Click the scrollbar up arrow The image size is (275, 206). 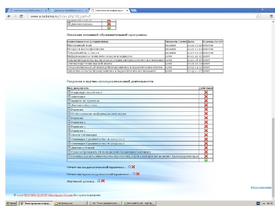pyautogui.click(x=273, y=21)
